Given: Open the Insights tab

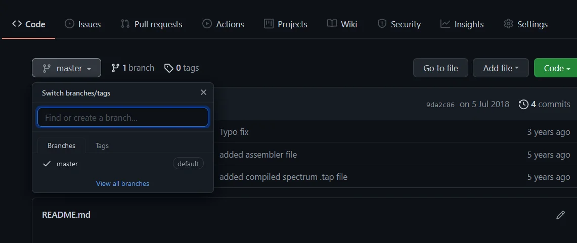Looking at the screenshot, I should (x=462, y=24).
